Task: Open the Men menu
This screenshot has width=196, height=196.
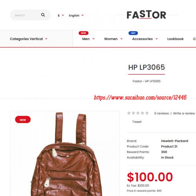Action: (88, 39)
